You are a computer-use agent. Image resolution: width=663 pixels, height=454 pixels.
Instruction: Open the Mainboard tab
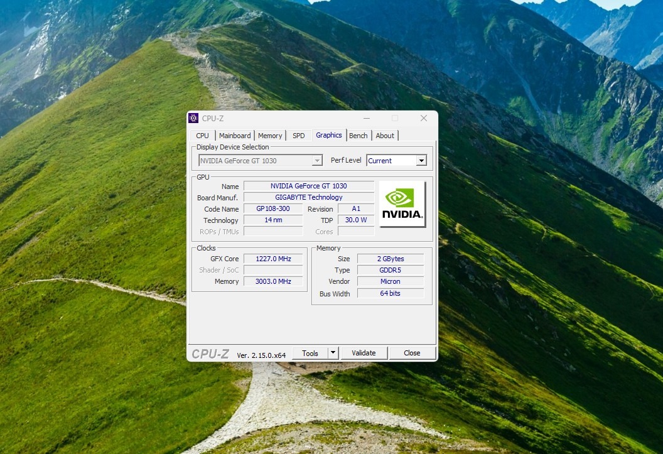235,136
